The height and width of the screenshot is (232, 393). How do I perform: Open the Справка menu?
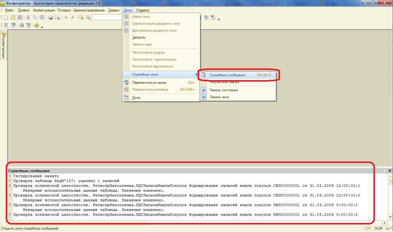142,10
